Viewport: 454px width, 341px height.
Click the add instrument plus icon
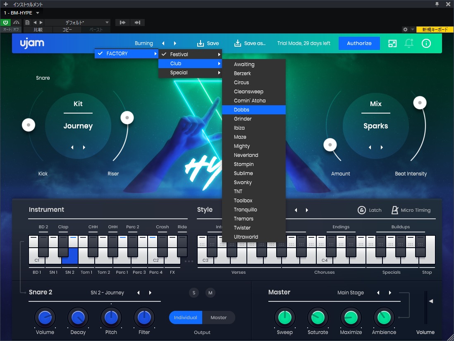[5, 4]
